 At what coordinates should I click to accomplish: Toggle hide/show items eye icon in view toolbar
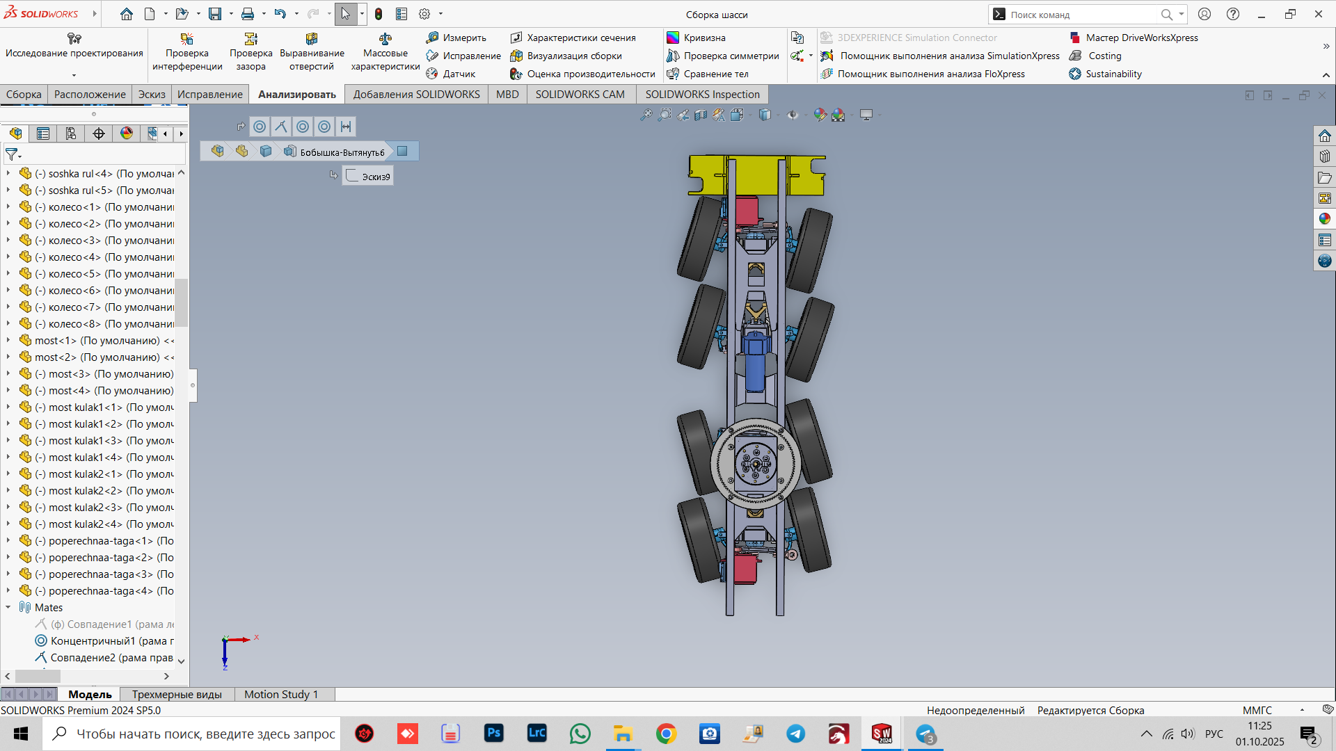click(x=793, y=115)
